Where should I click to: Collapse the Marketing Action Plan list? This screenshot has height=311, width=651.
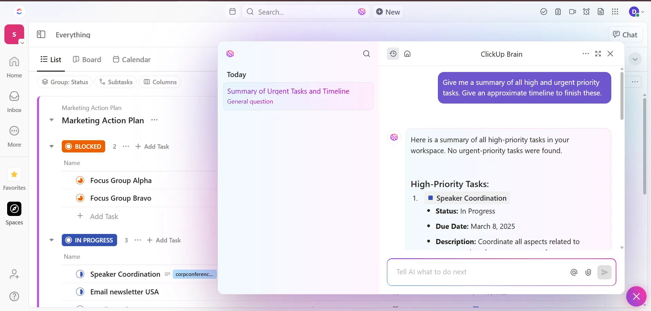pyautogui.click(x=52, y=120)
